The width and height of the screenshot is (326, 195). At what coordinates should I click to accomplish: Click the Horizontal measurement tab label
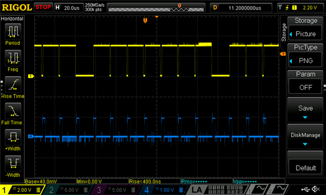(12, 19)
